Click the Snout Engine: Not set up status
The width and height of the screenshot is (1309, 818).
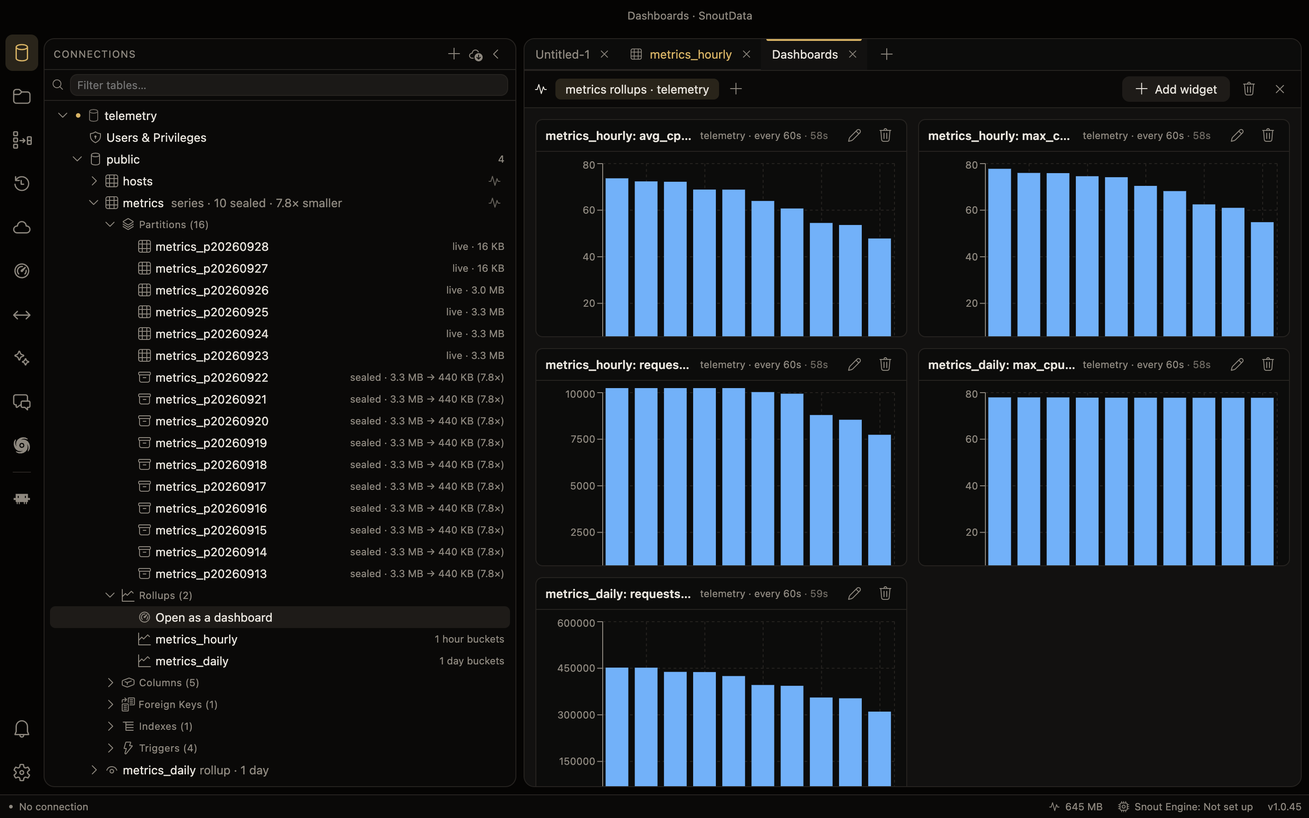[1185, 806]
